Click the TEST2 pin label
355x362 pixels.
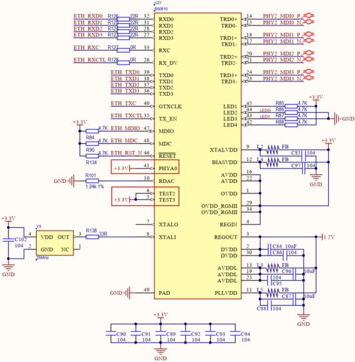(167, 194)
